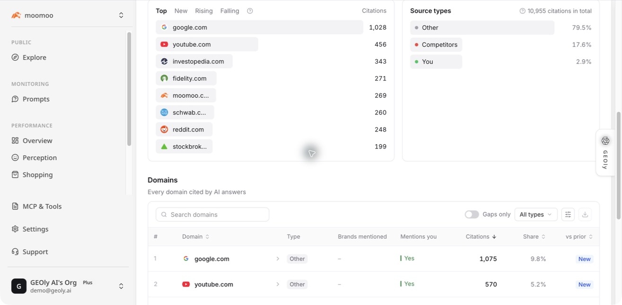Click help icon beside Falling tab
Image resolution: width=622 pixels, height=305 pixels.
pos(250,11)
